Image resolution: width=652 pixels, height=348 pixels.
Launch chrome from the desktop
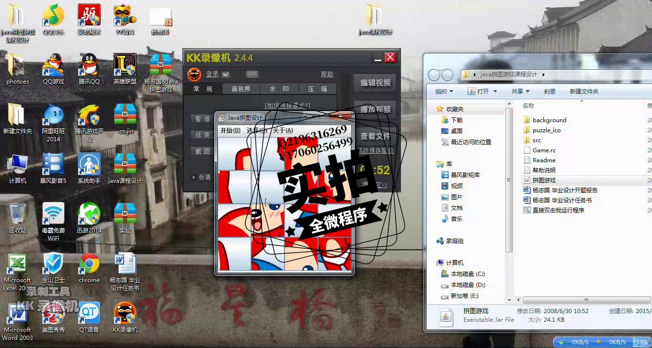[x=89, y=268]
